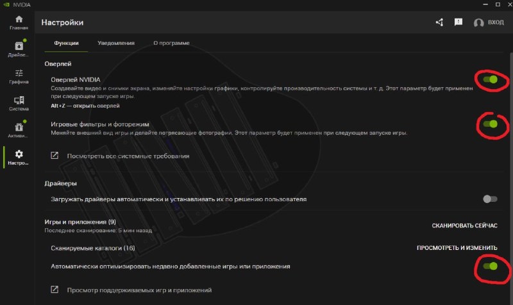The width and height of the screenshot is (513, 305).
Task: Minimize the NVIDIA app window
Action: pos(485,4)
